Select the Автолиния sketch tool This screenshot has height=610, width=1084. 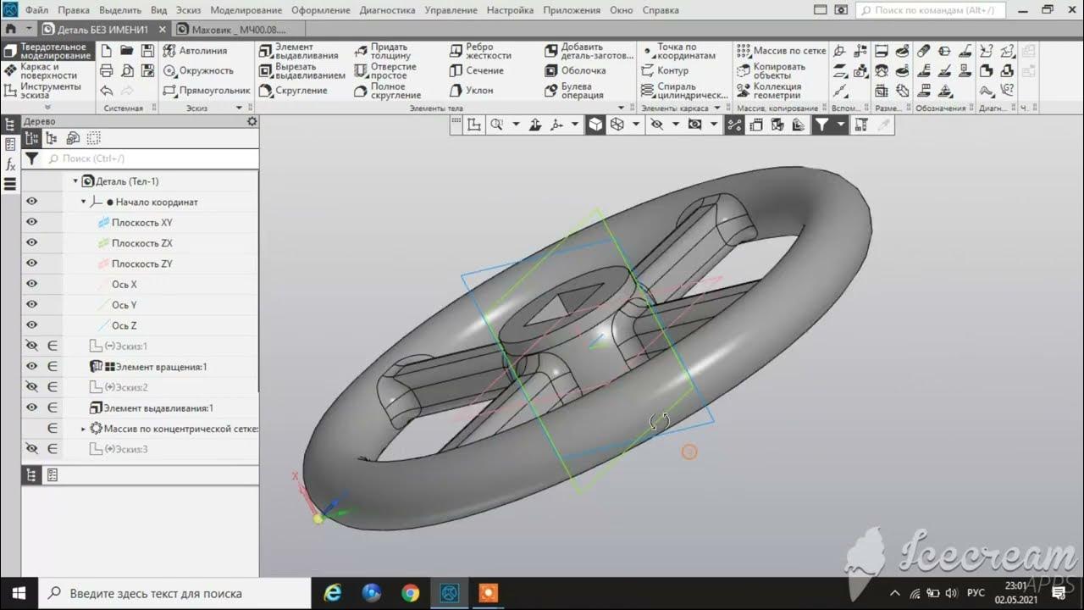(x=195, y=51)
